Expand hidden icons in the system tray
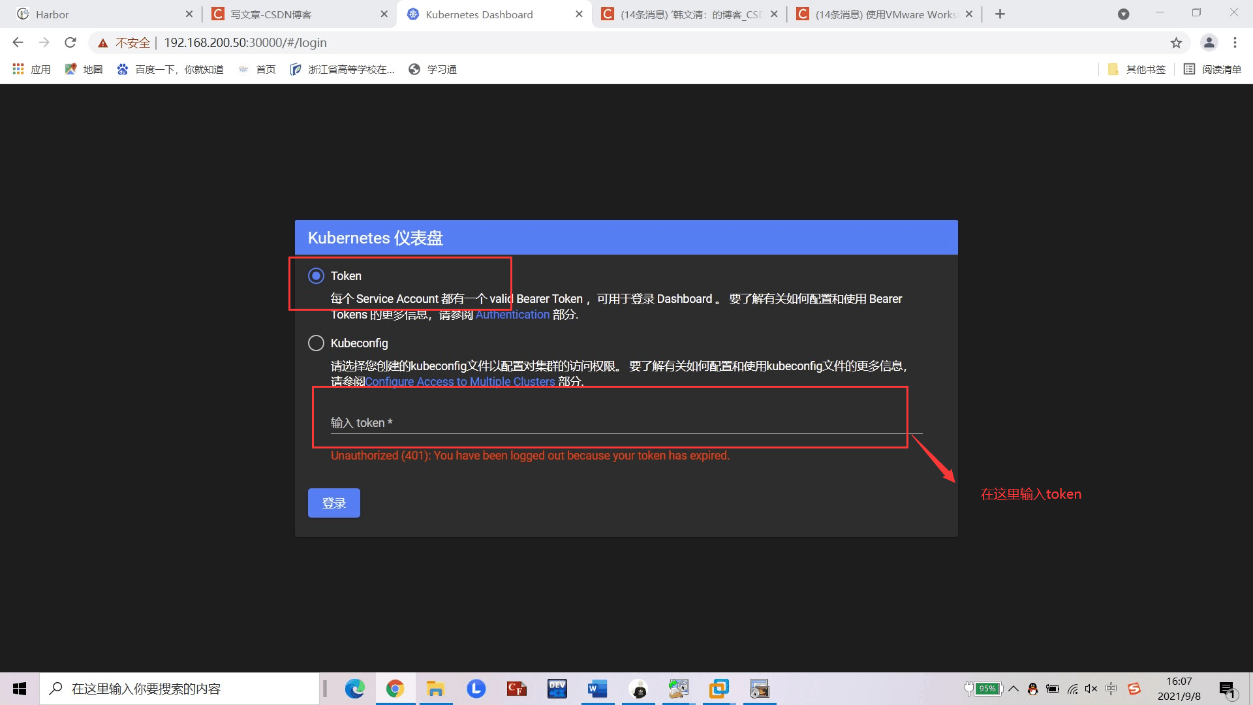Viewport: 1253px width, 705px height. click(x=1013, y=689)
